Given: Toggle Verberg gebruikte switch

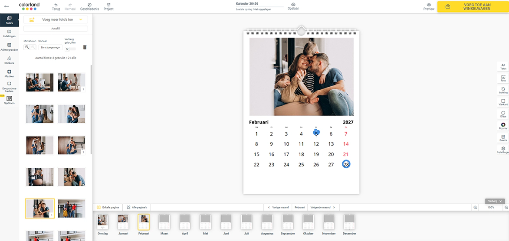Looking at the screenshot, I should coord(70,49).
